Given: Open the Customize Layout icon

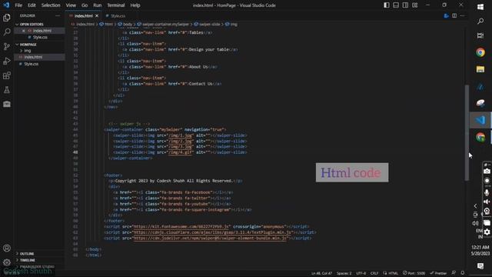Looking at the screenshot, I should click(415, 5).
